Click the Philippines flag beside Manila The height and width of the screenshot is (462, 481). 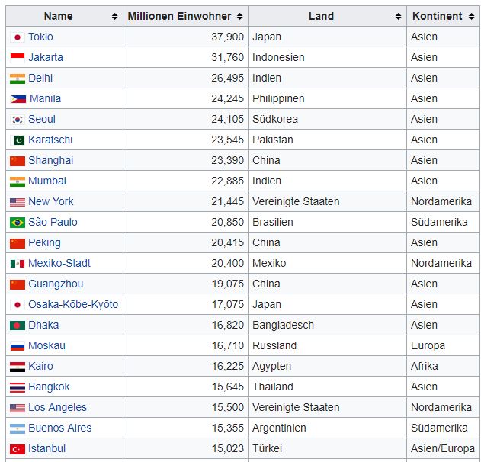pos(18,98)
